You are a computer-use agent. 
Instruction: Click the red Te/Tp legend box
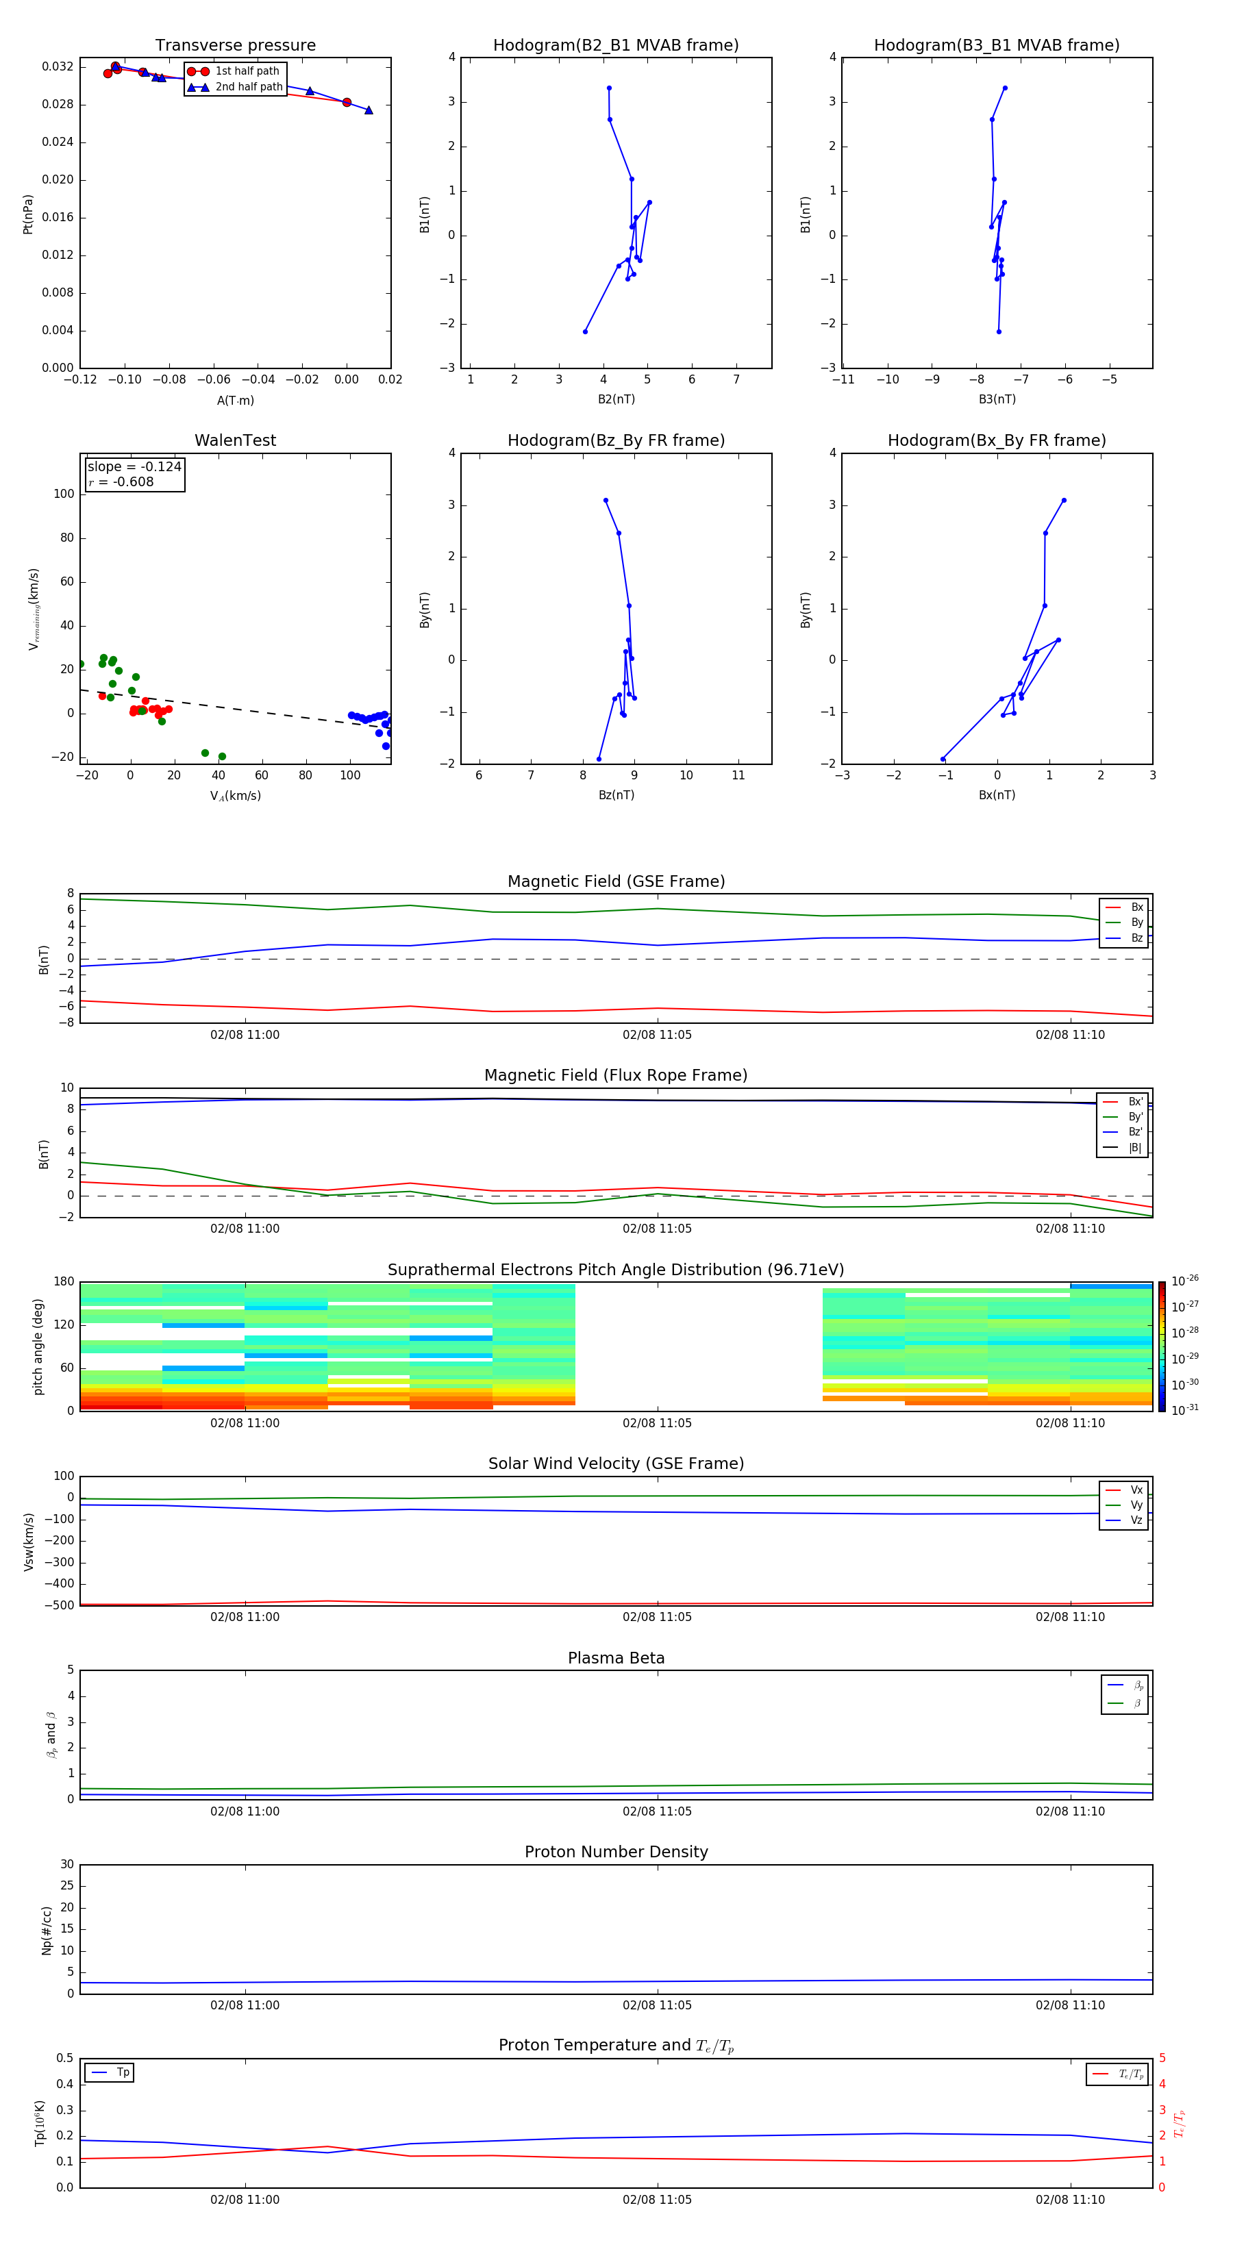pyautogui.click(x=1117, y=2074)
